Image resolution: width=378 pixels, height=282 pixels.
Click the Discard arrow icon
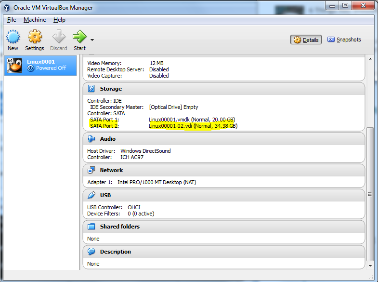tap(59, 37)
